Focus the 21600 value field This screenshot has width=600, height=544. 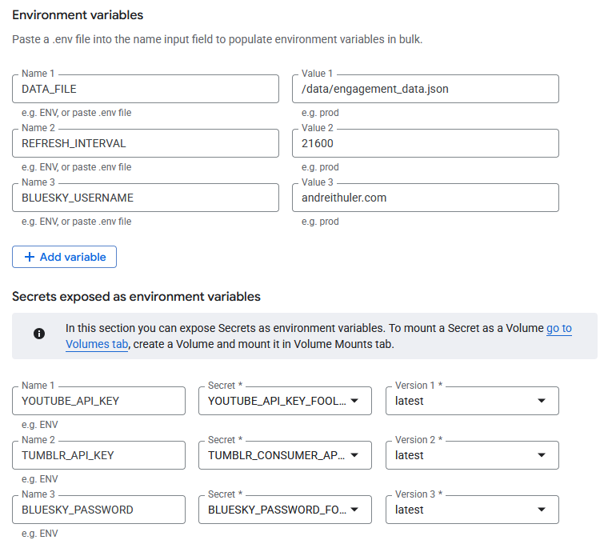click(x=426, y=143)
